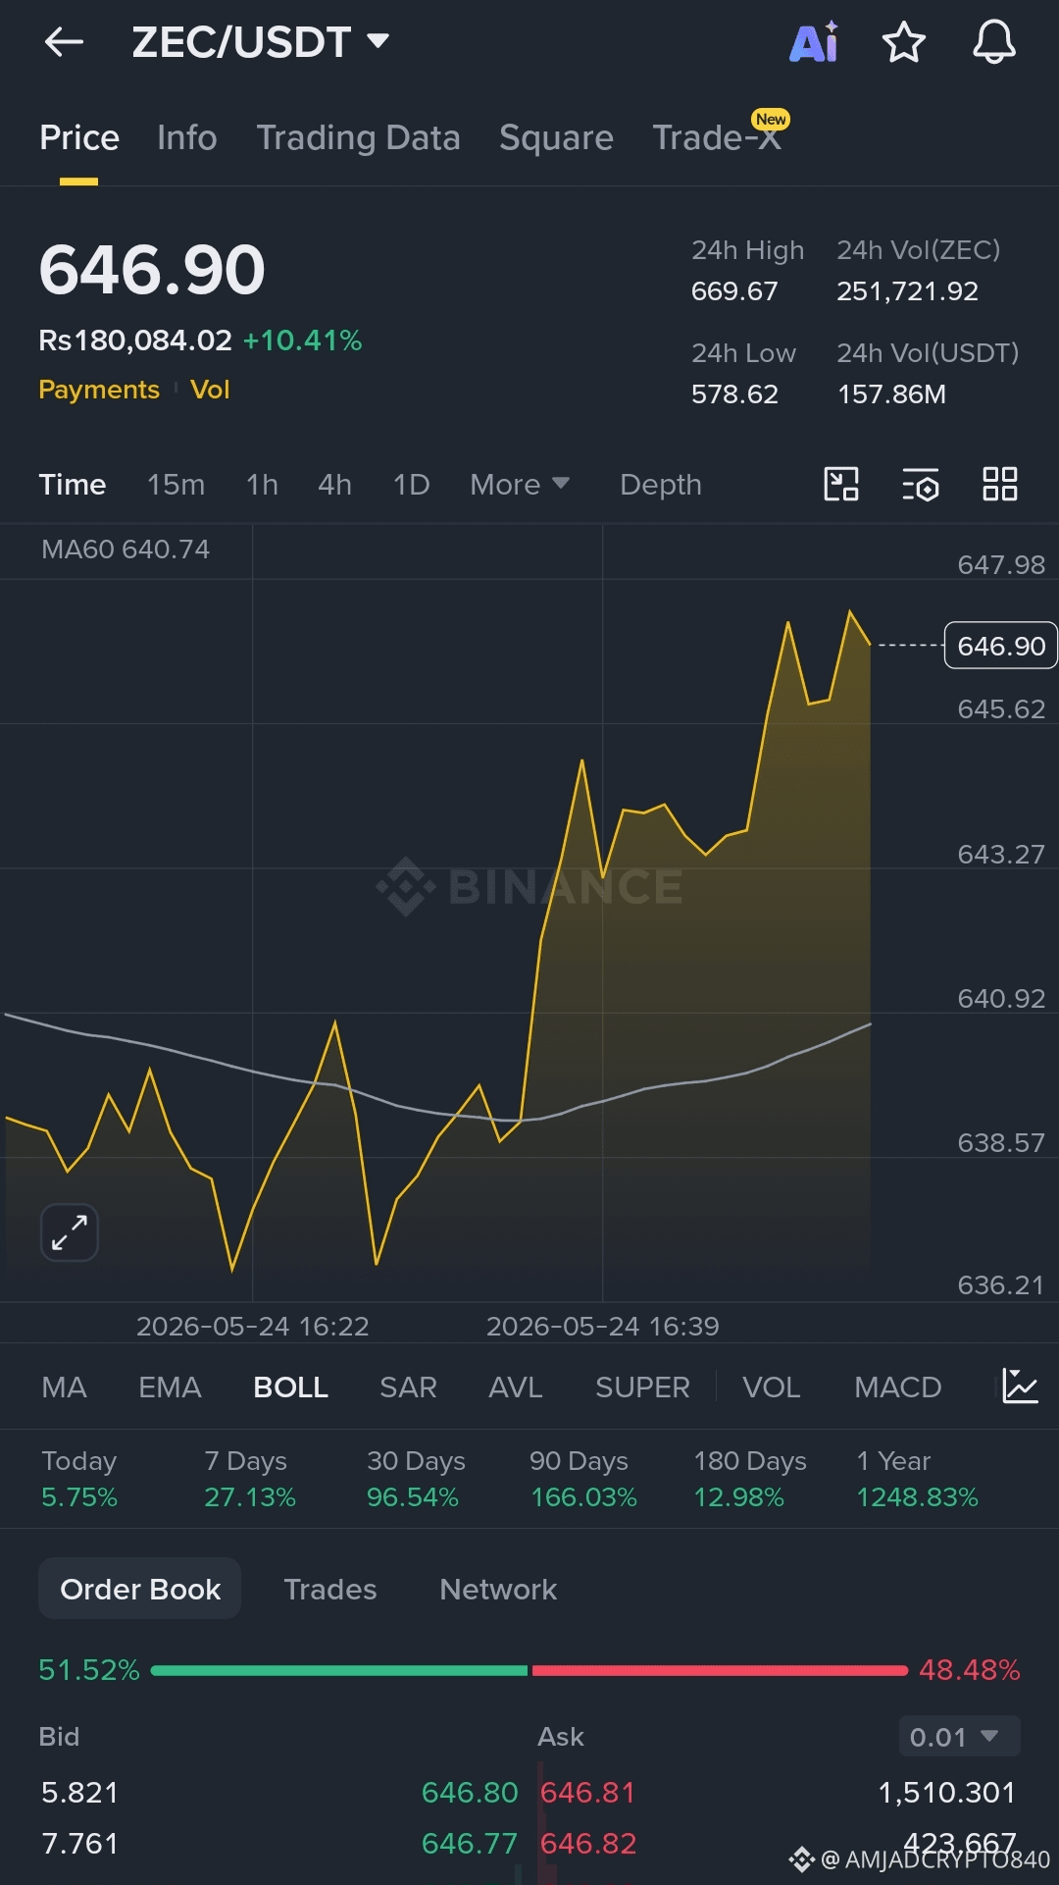Open the Vol tag link

click(x=210, y=390)
